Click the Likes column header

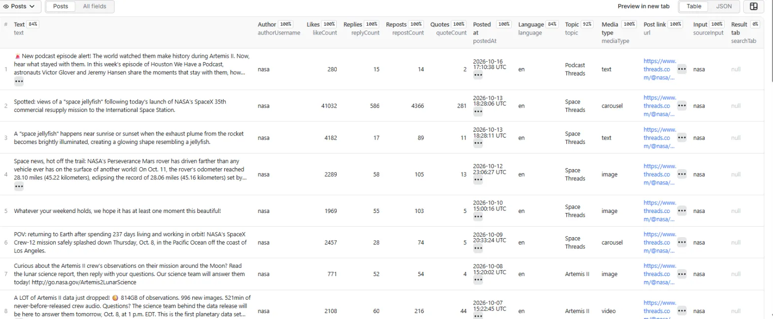tap(313, 24)
